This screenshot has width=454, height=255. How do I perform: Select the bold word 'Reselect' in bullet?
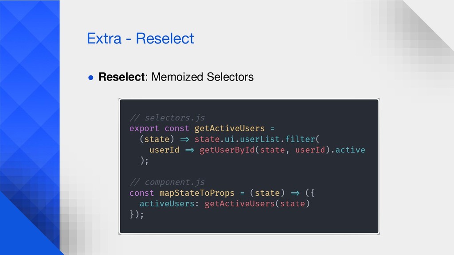[x=121, y=77]
